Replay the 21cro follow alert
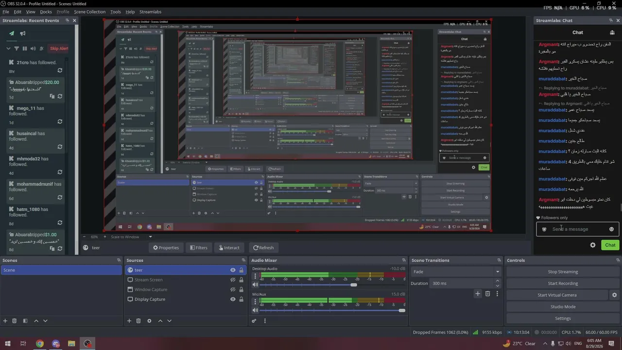 [60, 71]
